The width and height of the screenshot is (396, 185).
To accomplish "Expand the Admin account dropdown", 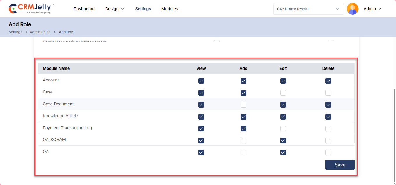I will (x=372, y=9).
